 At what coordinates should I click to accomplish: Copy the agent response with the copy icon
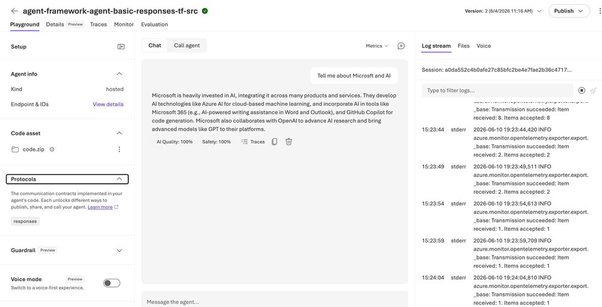275,142
